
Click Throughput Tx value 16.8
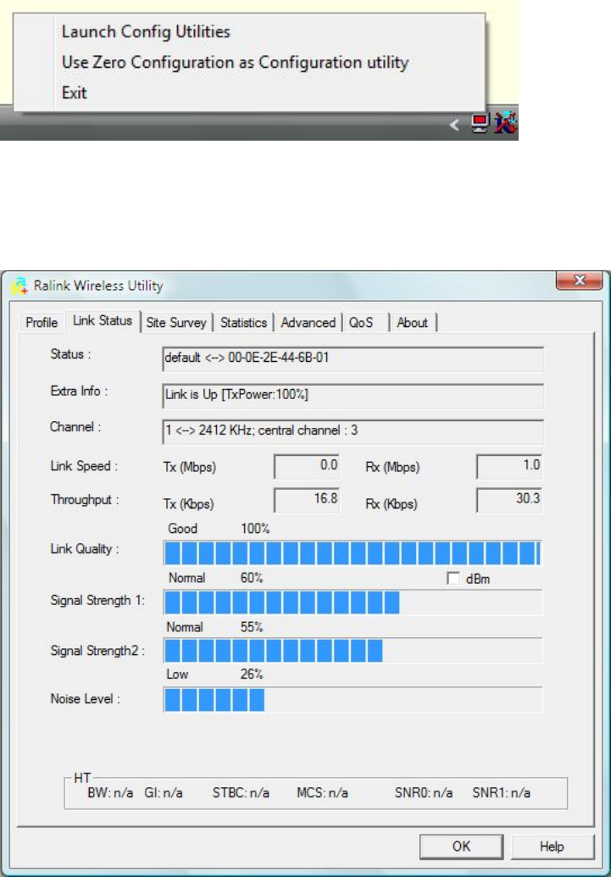tap(307, 501)
